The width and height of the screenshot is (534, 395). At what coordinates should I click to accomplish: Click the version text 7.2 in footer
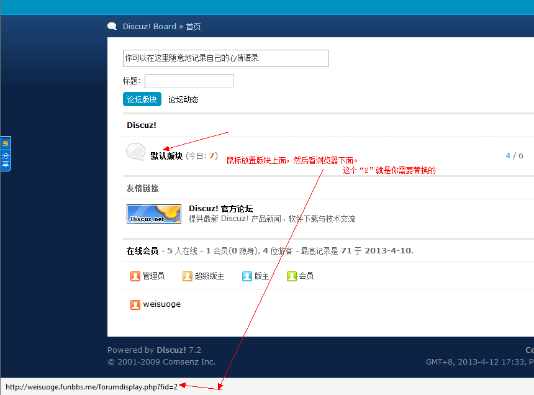[x=195, y=350]
